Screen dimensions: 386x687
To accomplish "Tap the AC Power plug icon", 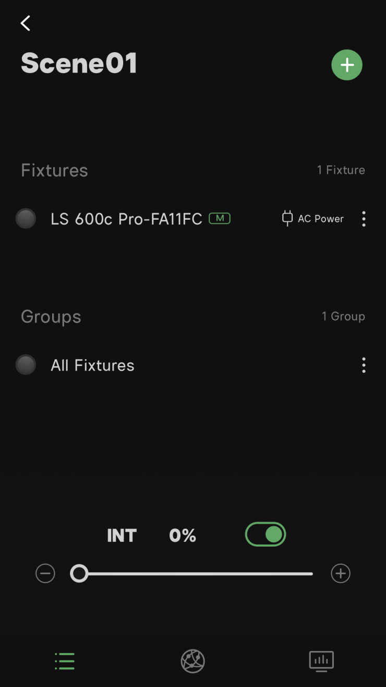I will (287, 219).
